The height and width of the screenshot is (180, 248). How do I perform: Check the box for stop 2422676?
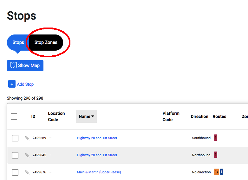pos(15,172)
